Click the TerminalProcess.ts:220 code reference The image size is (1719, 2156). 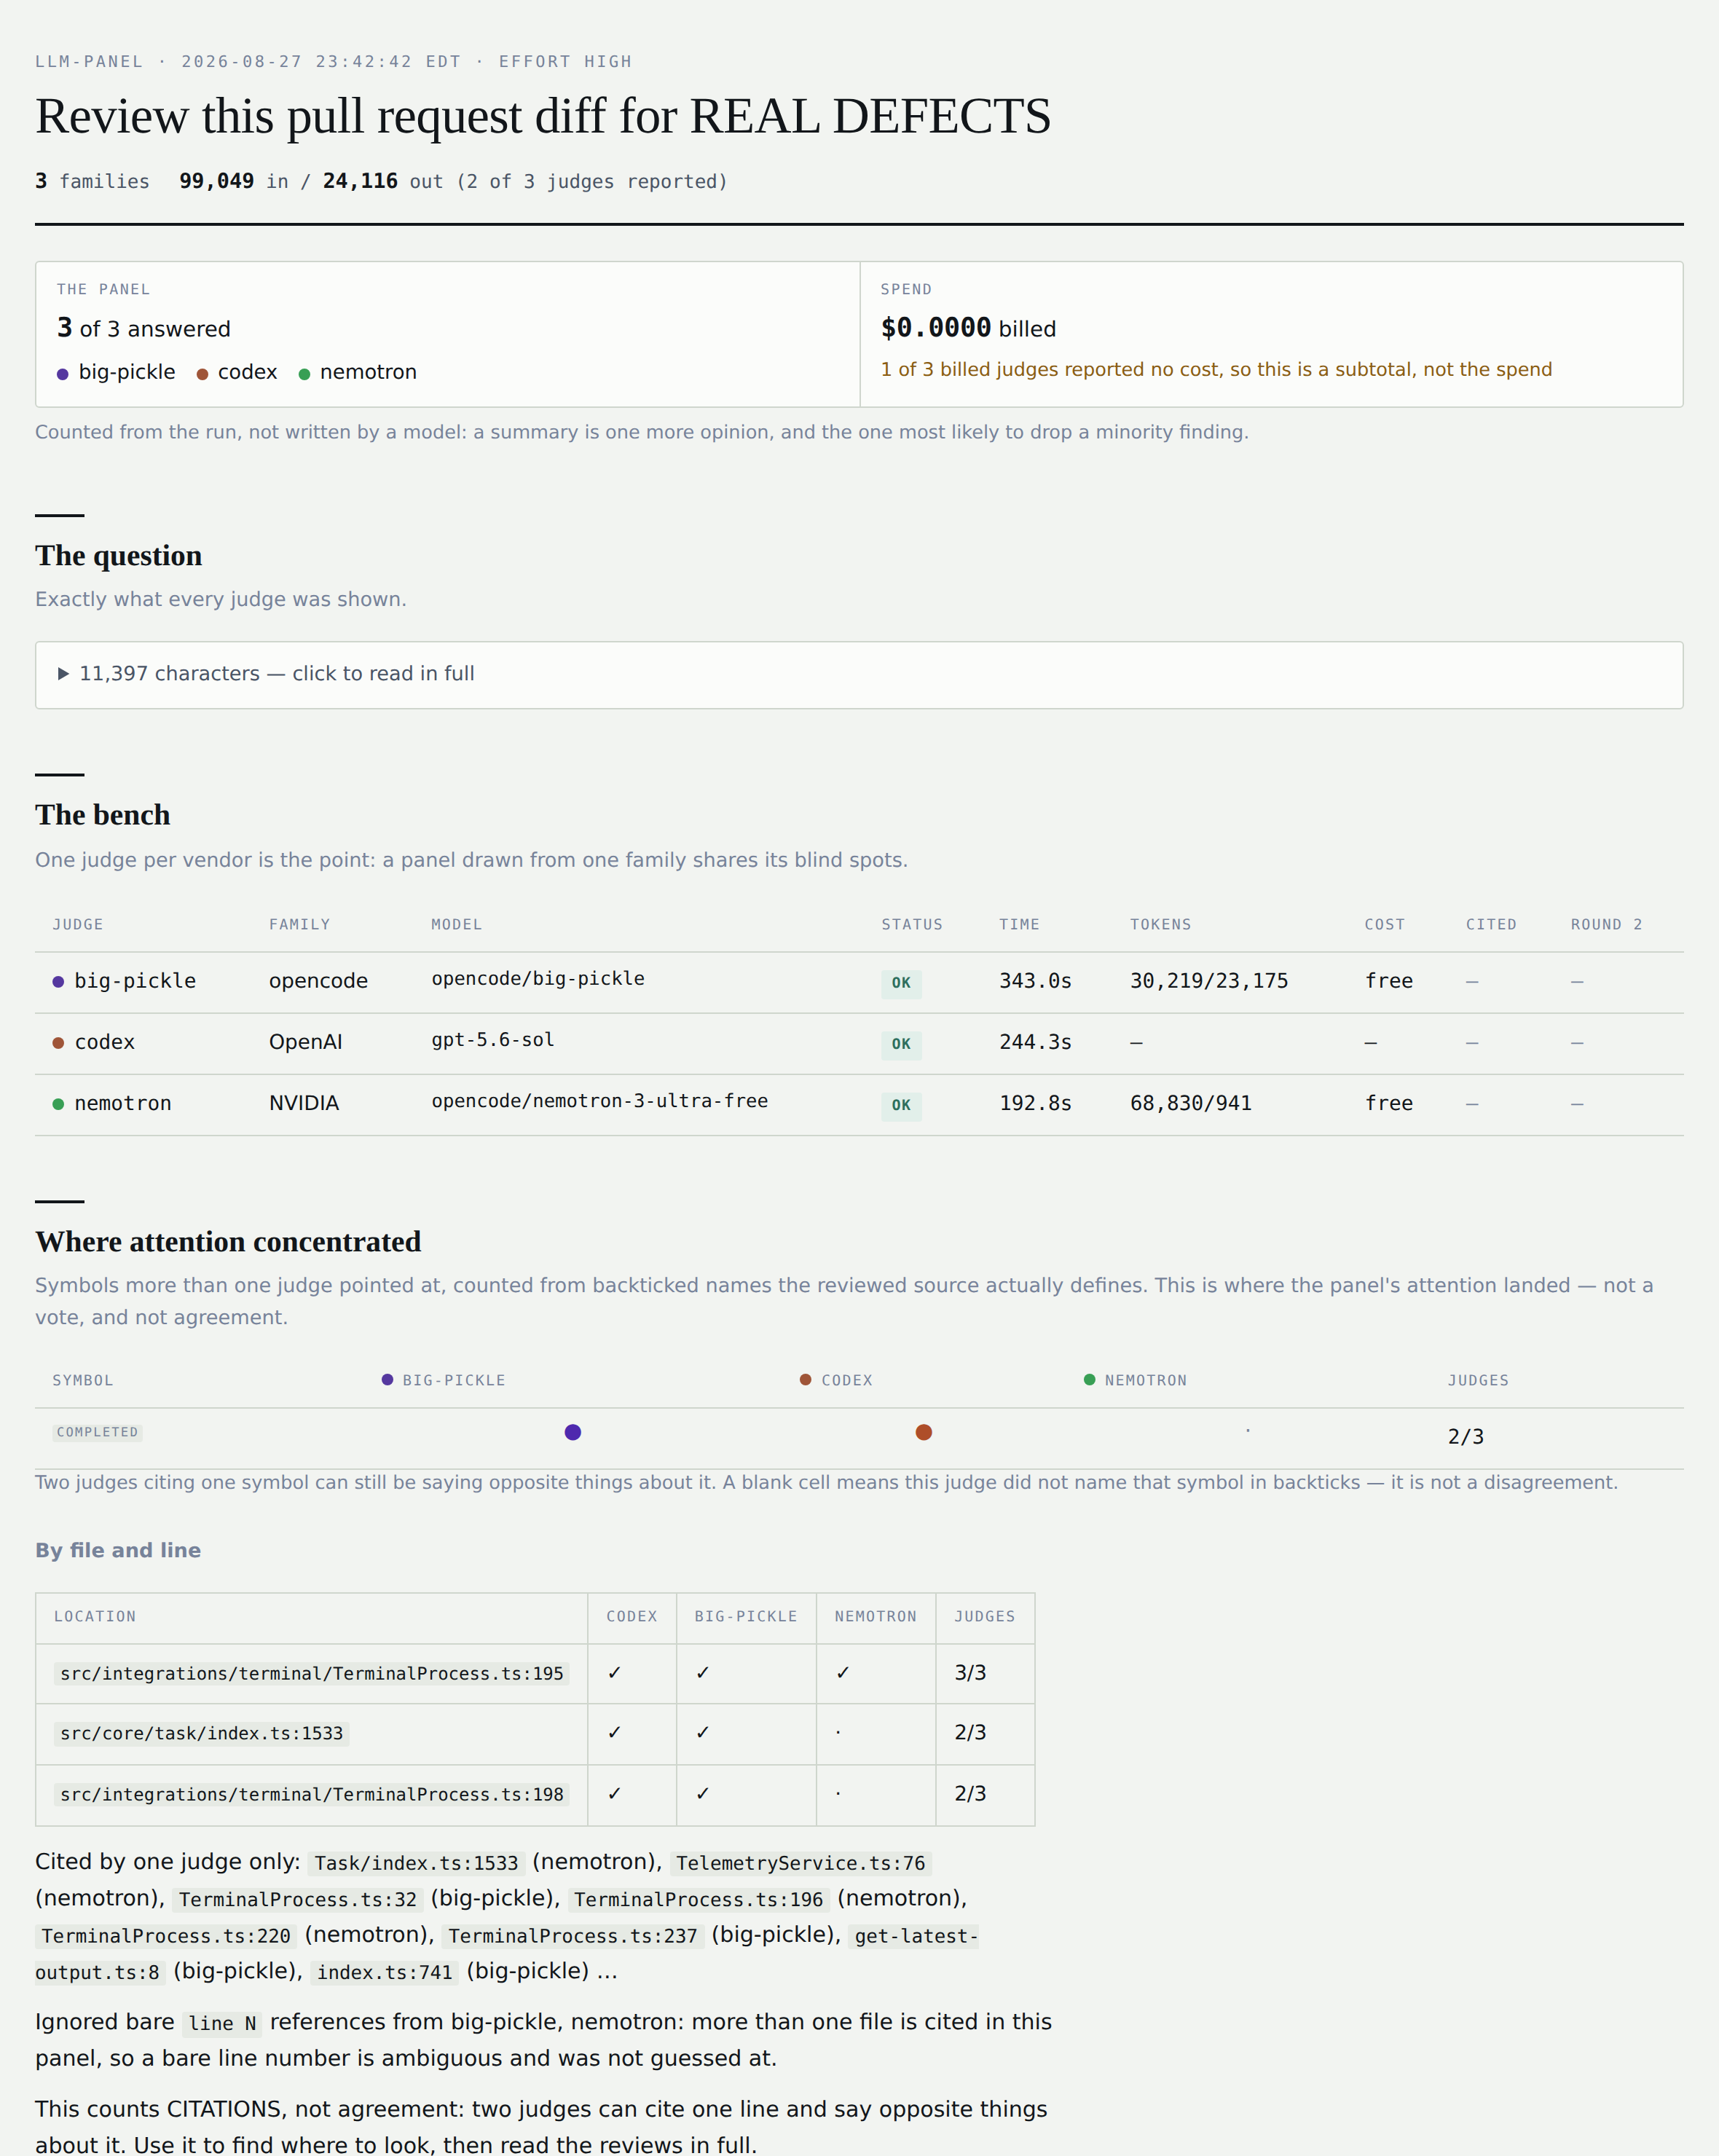tap(166, 1937)
